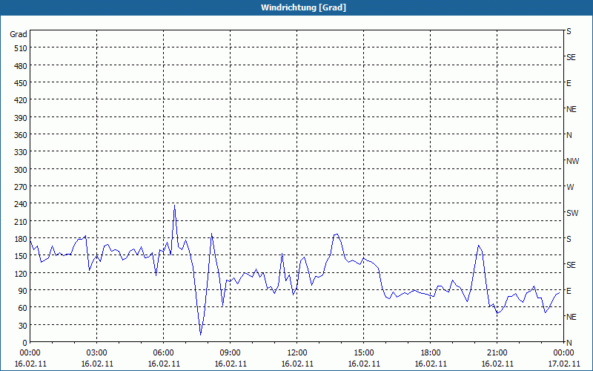This screenshot has height=371, width=593.
Task: Select the 180 degree y-axis label
Action: point(19,239)
